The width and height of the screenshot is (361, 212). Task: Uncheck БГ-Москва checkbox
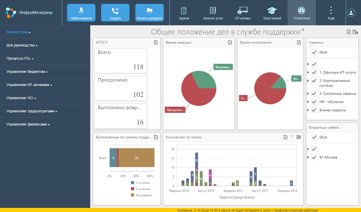point(314,157)
